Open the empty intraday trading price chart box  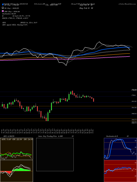(55, 154)
